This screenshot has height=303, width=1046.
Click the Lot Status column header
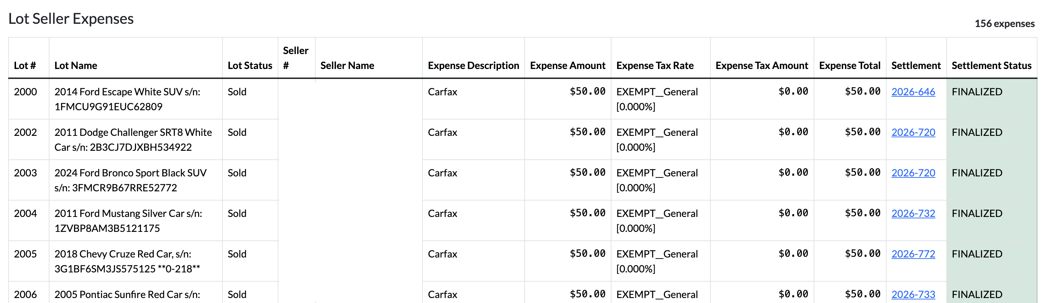[250, 65]
